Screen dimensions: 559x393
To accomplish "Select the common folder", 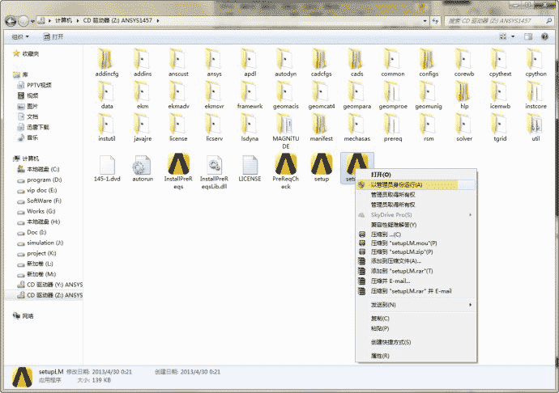I will point(392,63).
